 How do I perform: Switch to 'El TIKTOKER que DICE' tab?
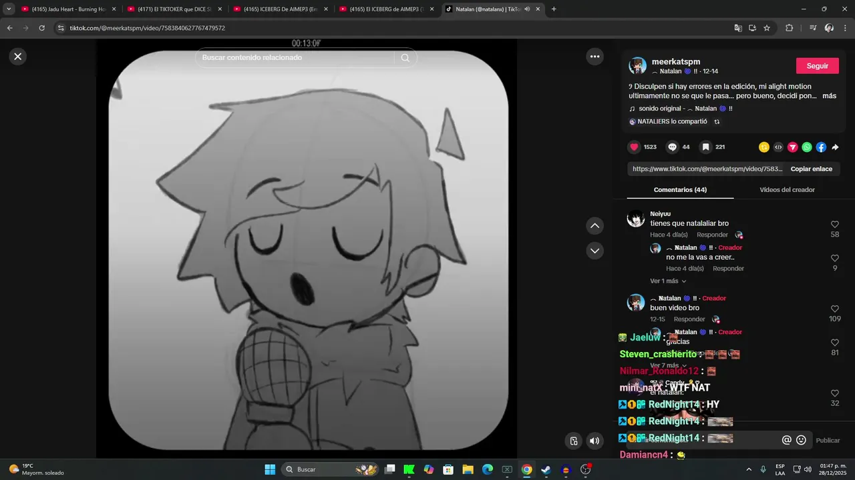[x=175, y=9]
